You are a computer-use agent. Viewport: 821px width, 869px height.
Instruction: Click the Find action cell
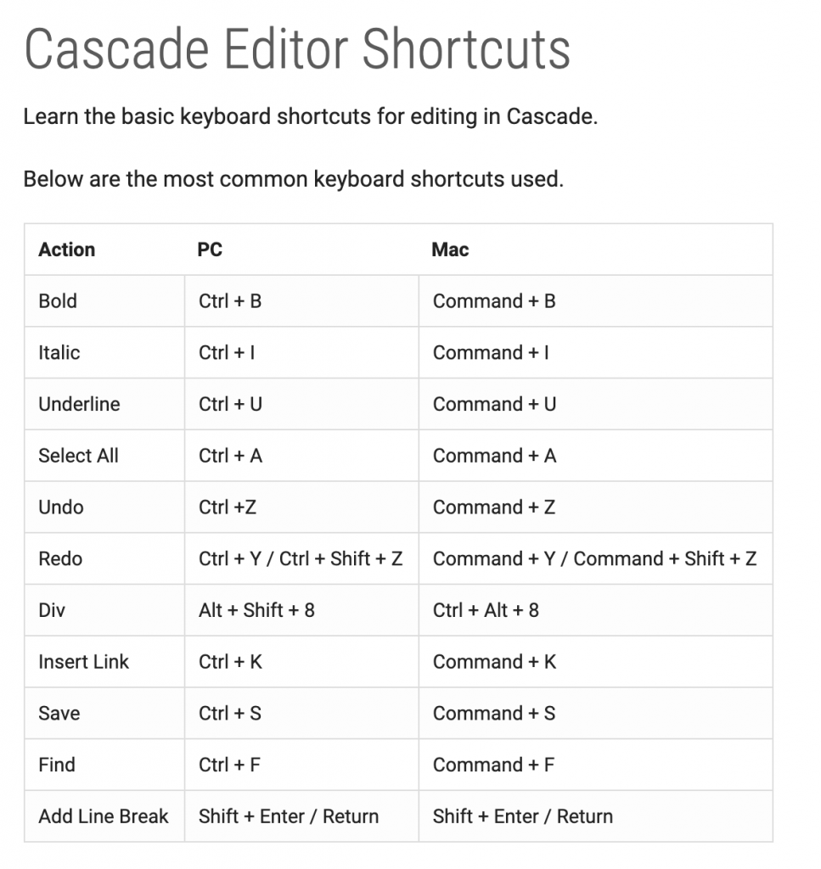pyautogui.click(x=104, y=765)
